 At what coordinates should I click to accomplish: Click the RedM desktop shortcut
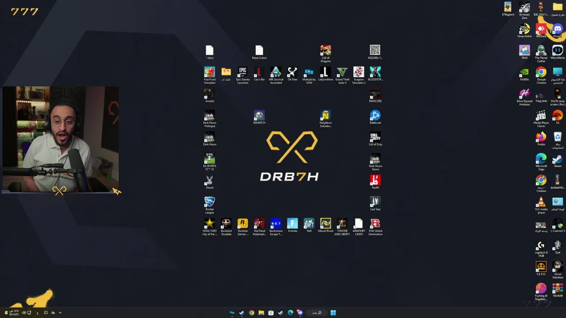pos(375,182)
